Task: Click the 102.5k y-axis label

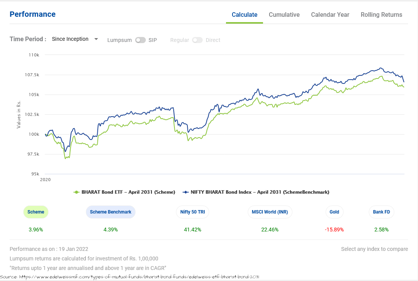Action: tap(32, 114)
